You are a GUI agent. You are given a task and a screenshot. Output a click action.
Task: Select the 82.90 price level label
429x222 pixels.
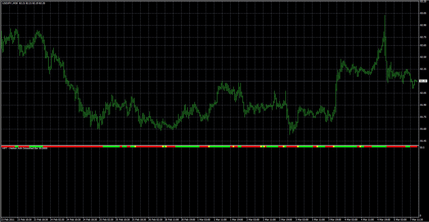click(423, 25)
